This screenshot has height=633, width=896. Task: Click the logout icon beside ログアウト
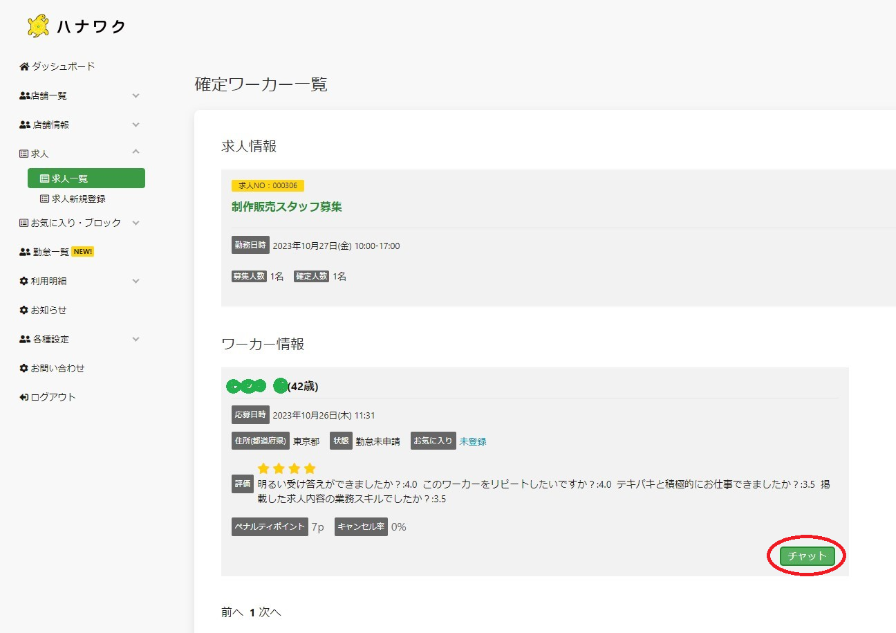pyautogui.click(x=23, y=396)
